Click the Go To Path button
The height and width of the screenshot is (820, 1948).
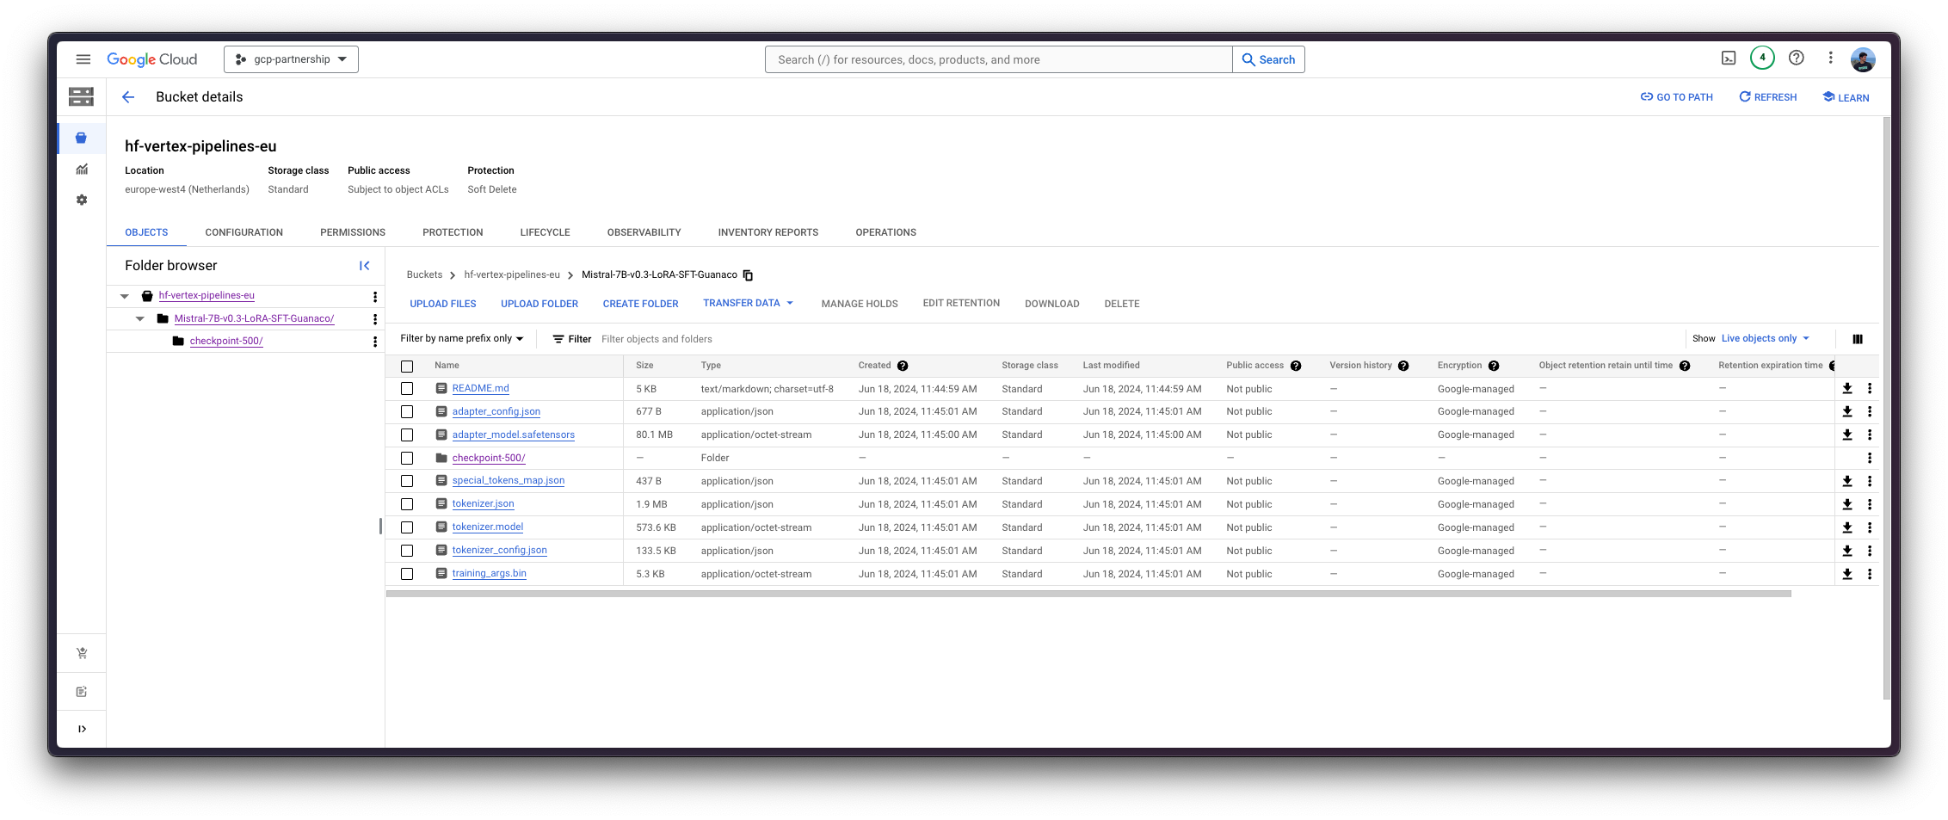(x=1677, y=97)
